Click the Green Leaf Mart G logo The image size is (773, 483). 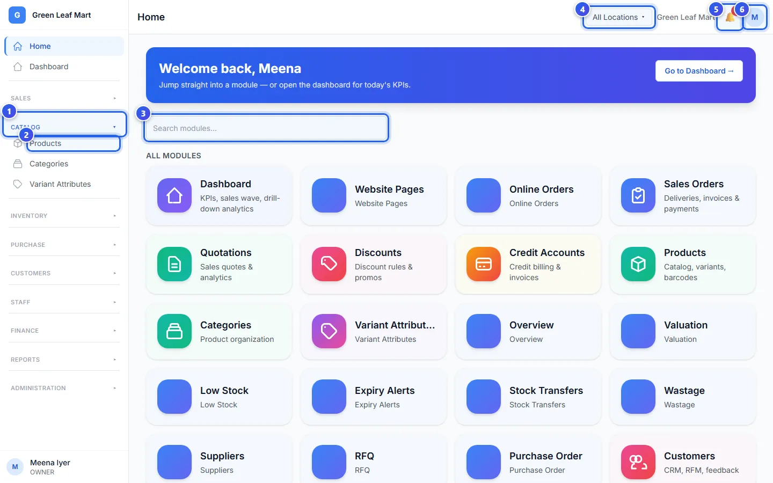[17, 15]
